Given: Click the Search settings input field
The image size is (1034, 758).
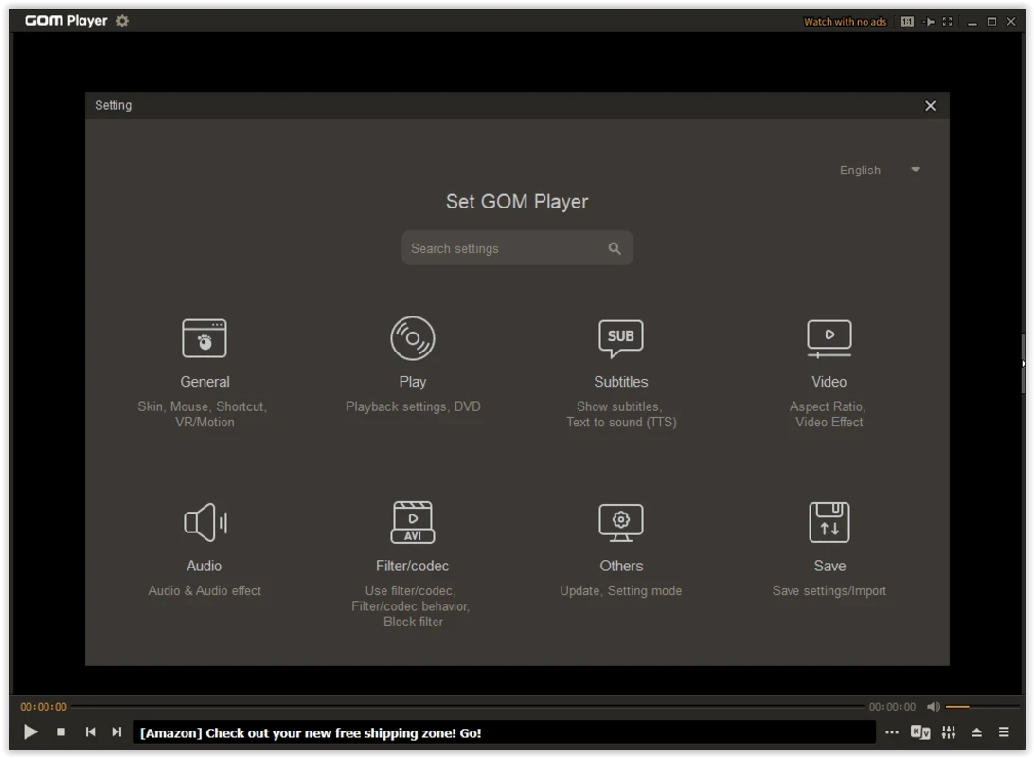Looking at the screenshot, I should (507, 248).
